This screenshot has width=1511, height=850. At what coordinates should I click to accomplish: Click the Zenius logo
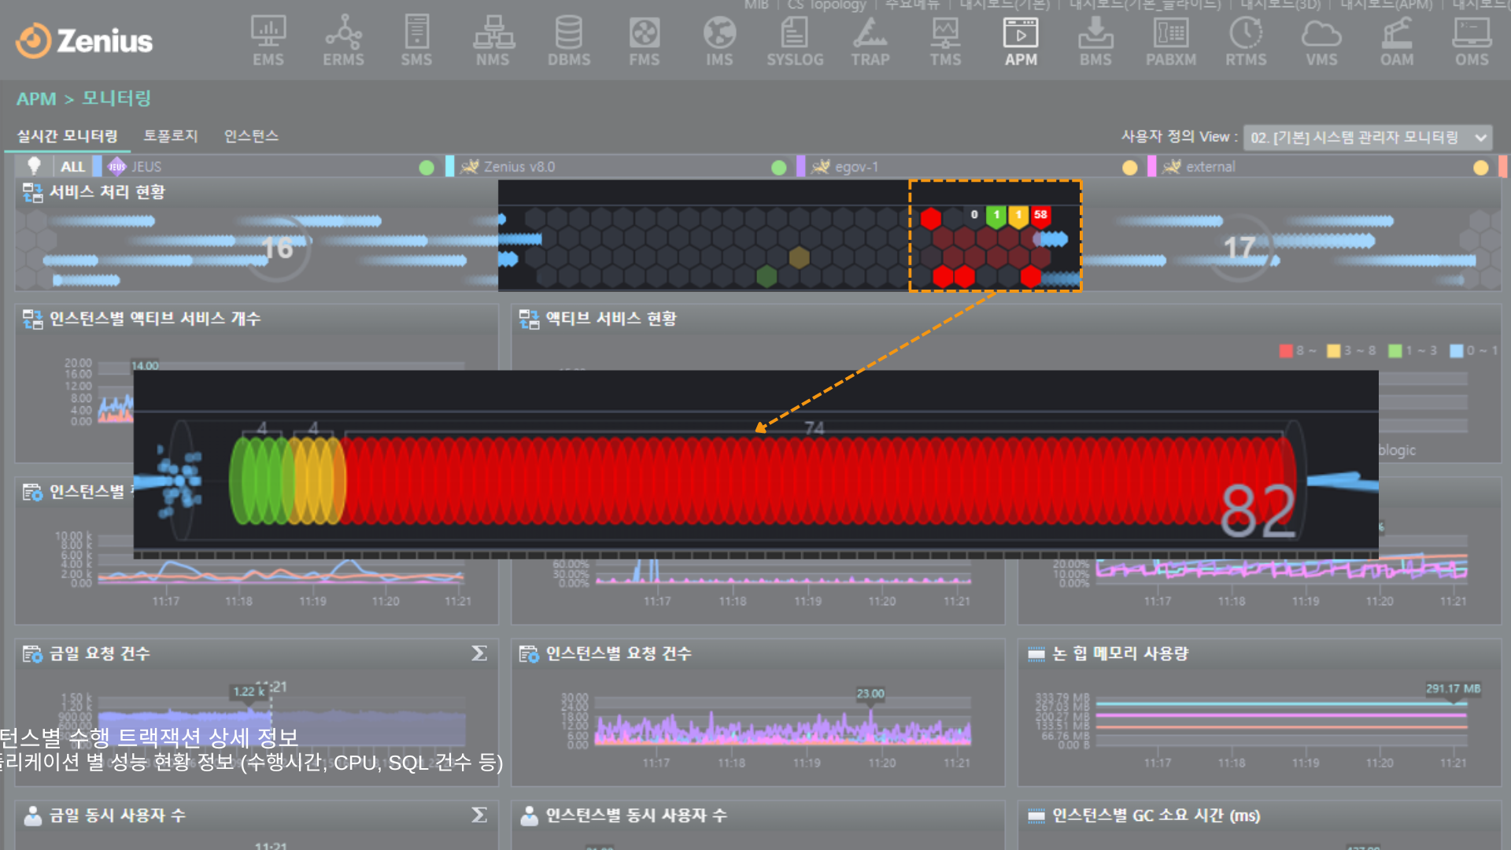pos(84,41)
